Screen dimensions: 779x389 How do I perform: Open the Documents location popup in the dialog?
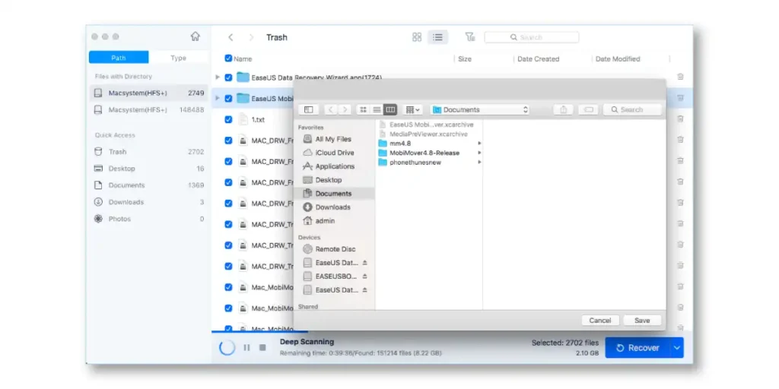pyautogui.click(x=480, y=109)
